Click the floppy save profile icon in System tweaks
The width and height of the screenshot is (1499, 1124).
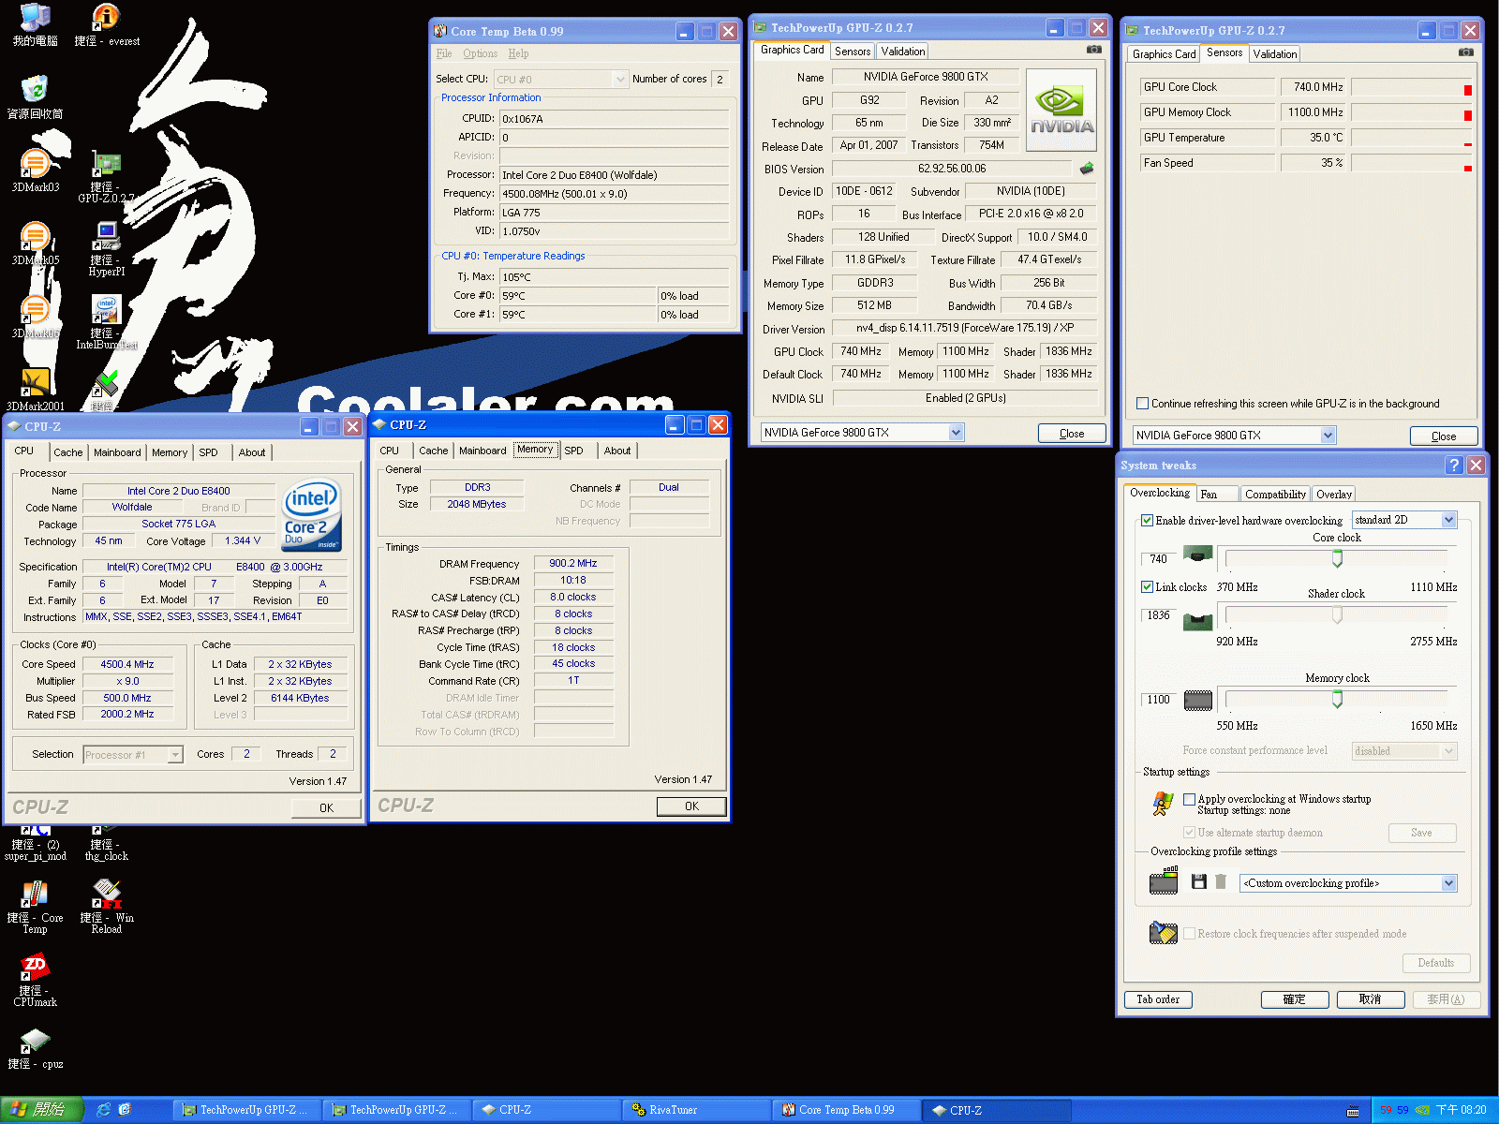[1198, 881]
